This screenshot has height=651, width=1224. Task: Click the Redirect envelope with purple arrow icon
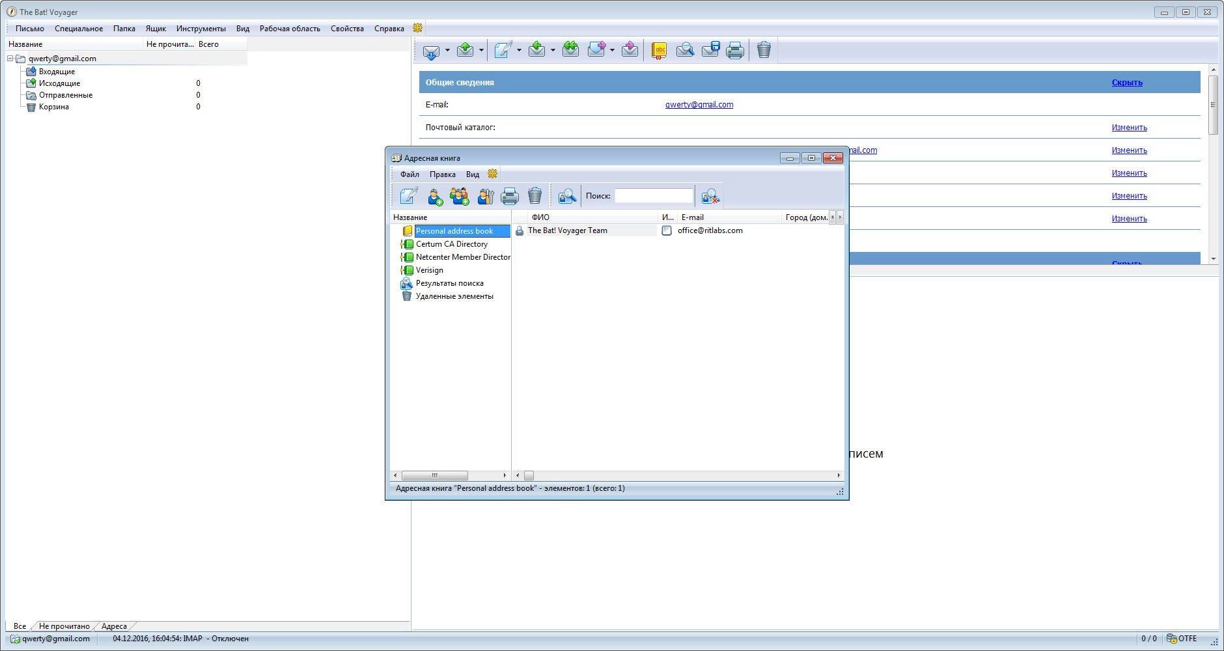pyautogui.click(x=630, y=49)
